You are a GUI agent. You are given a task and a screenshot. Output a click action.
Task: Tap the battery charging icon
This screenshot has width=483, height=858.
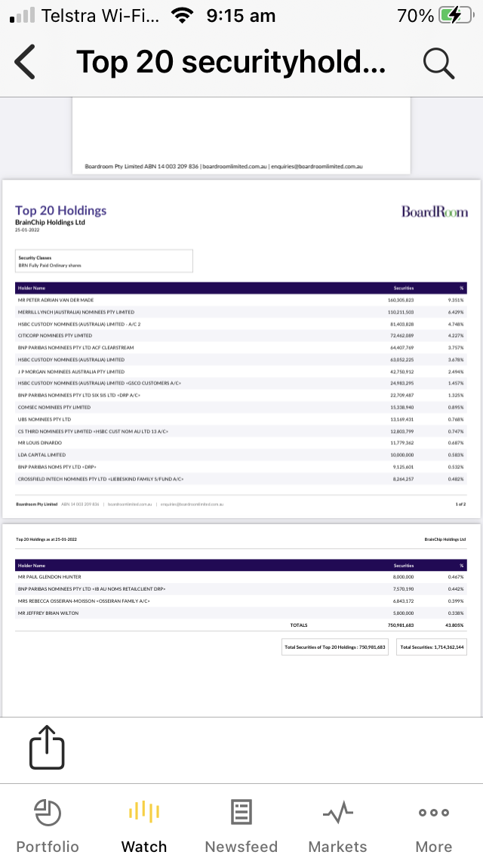click(456, 15)
